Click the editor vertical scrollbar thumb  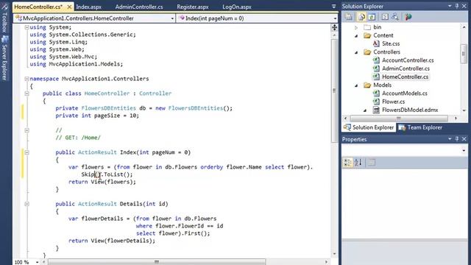click(x=334, y=91)
